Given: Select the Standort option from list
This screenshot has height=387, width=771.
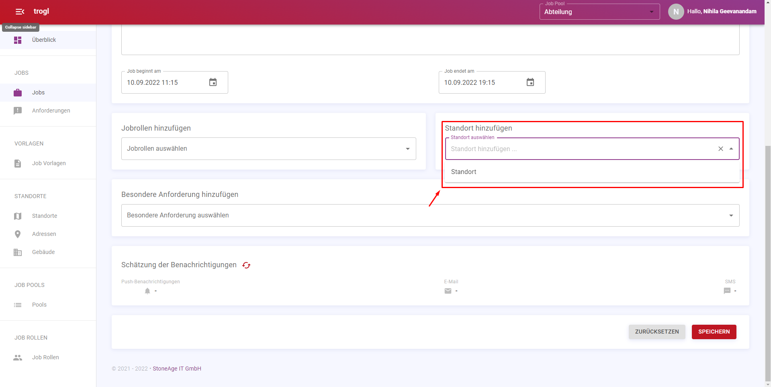Looking at the screenshot, I should (464, 172).
